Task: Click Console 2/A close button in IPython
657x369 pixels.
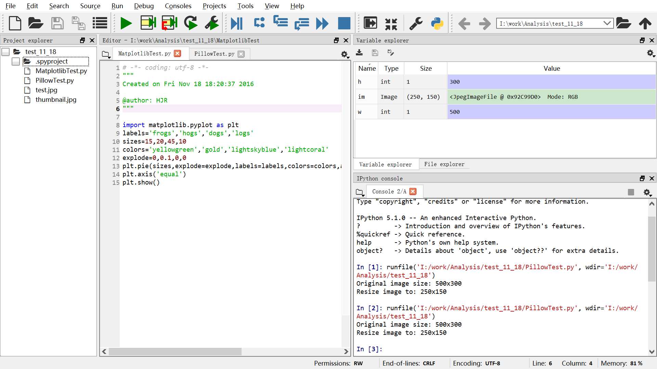Action: click(413, 191)
